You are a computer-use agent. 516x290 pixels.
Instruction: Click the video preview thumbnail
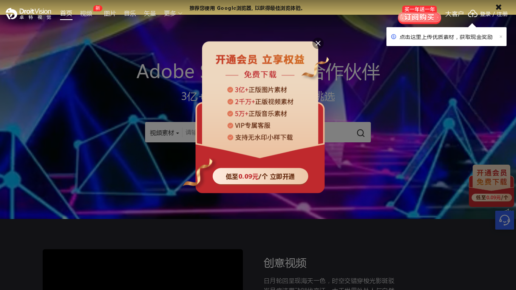coord(143,270)
